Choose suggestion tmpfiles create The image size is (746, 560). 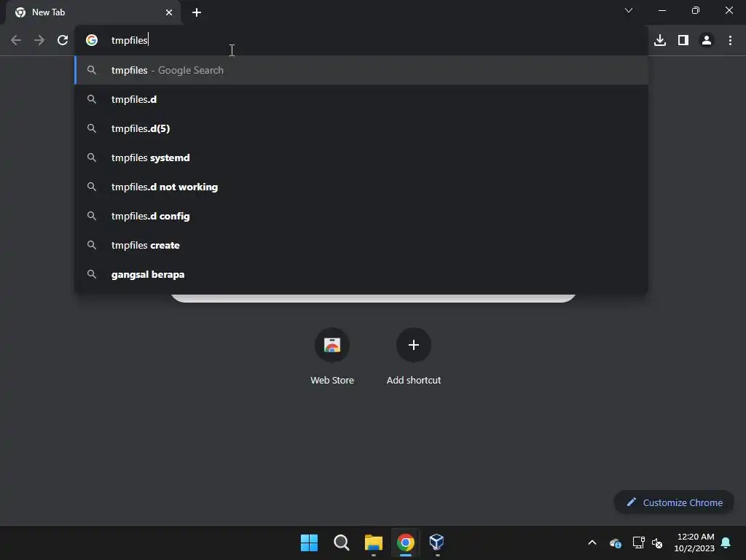(361, 245)
